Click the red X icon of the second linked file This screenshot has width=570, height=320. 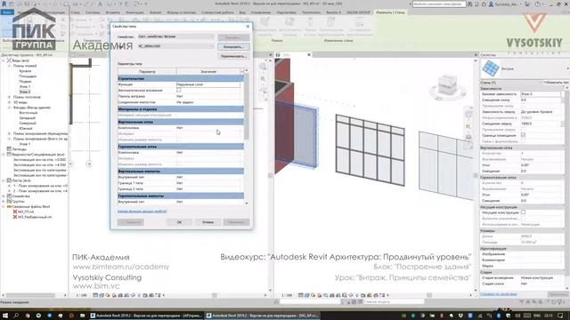click(x=15, y=217)
